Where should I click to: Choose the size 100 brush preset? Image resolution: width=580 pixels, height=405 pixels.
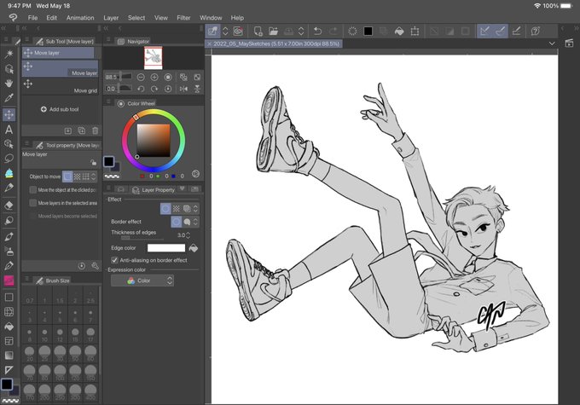click(x=60, y=373)
